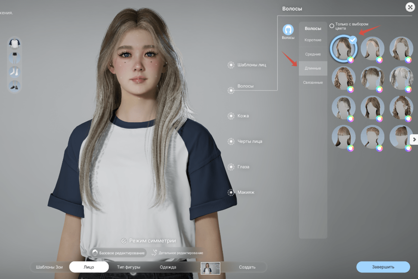Viewport: 418px width, 279px height.
Task: Choose the last hairstyle in third row
Action: click(x=401, y=107)
